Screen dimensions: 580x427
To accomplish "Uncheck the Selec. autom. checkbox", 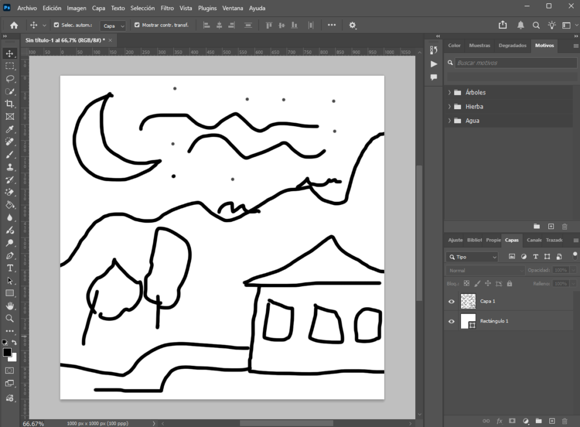I will (56, 25).
